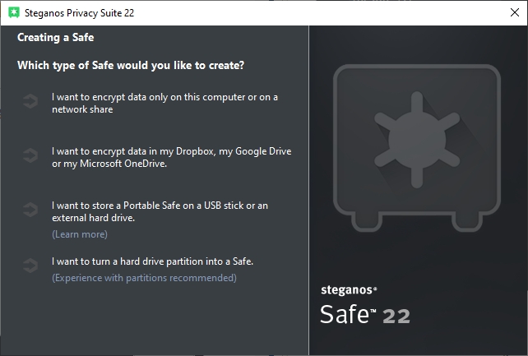Viewport: 528px width, 356px height.
Task: Click the large safe illustration
Action: 416,138
